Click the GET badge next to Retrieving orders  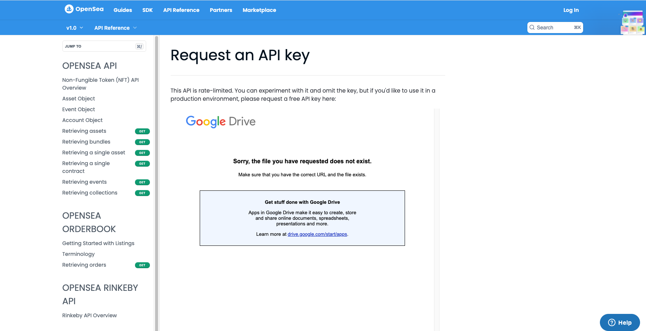[142, 265]
